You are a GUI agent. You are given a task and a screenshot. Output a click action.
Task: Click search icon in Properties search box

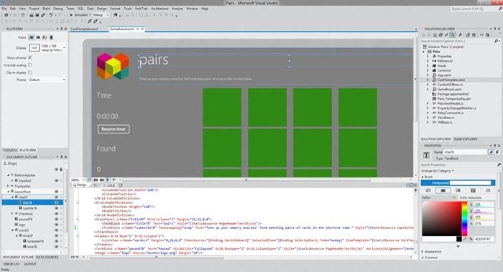(499, 164)
